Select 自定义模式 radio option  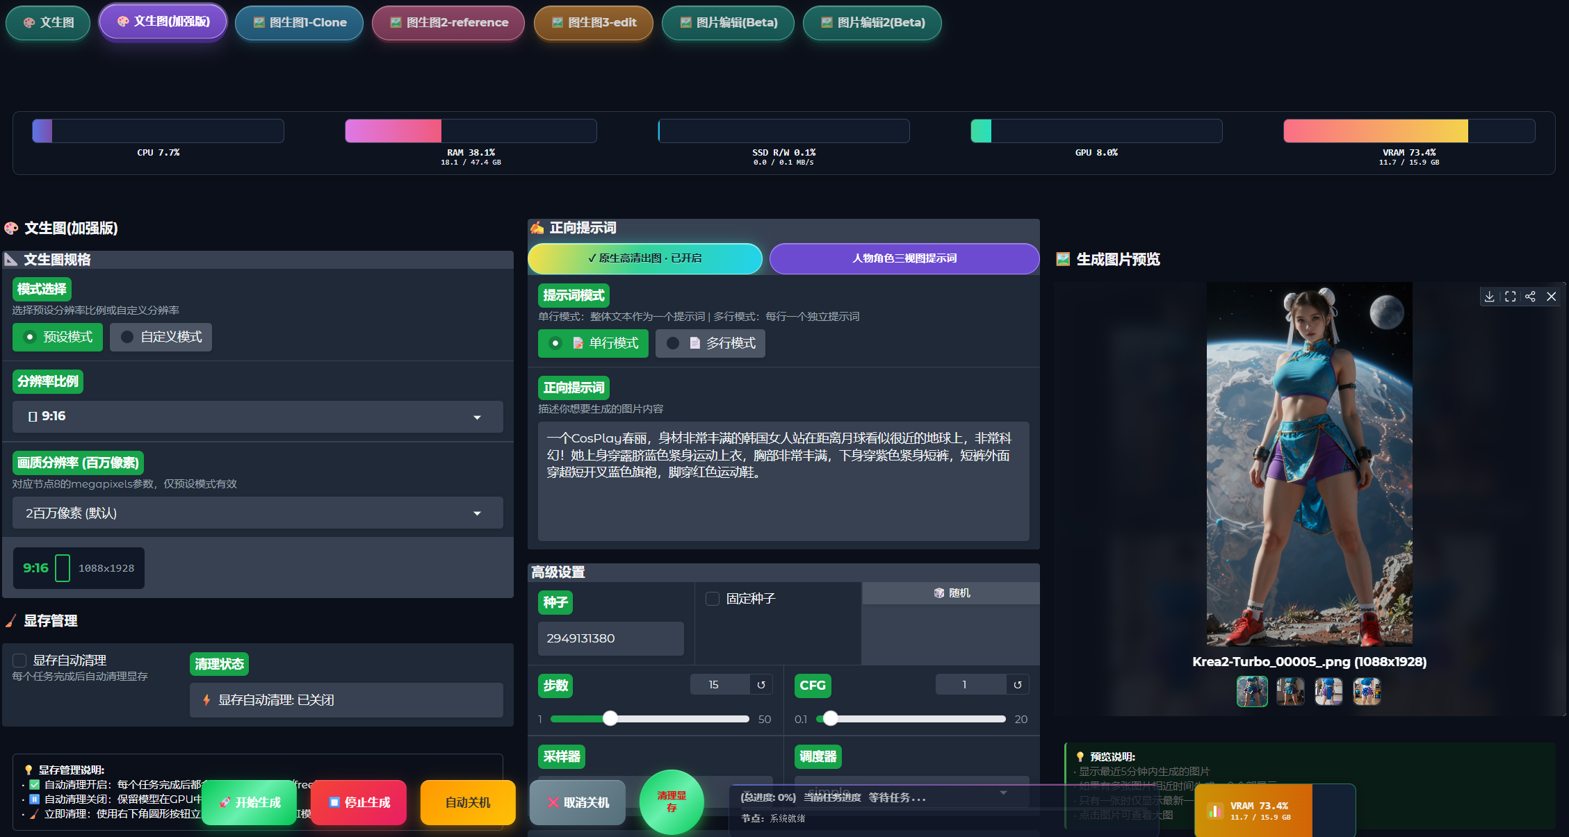coord(161,337)
